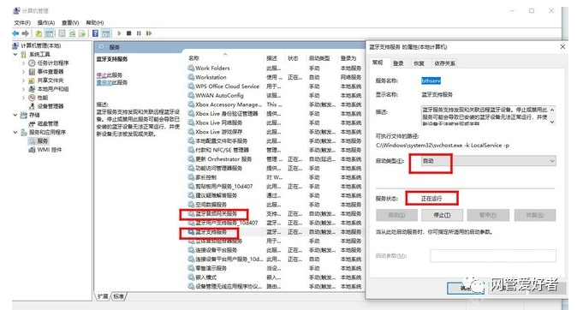The width and height of the screenshot is (577, 310).
Task: Click the 任务计划程序 clock icon in tree
Action: click(32, 63)
